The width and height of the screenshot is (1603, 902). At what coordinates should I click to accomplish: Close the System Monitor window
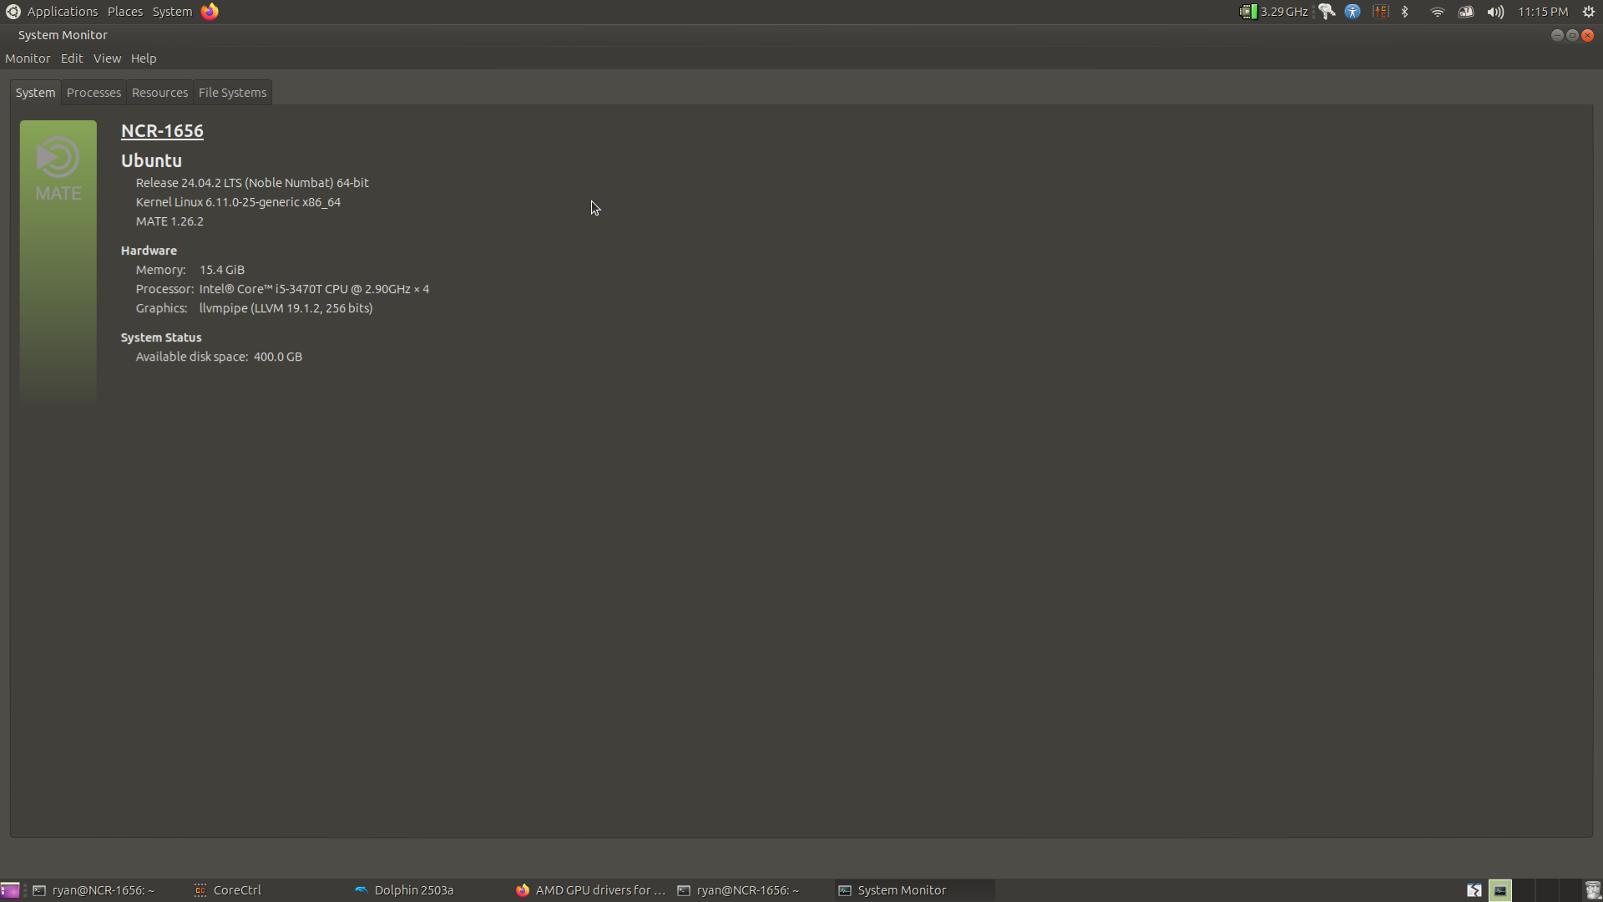[1588, 35]
